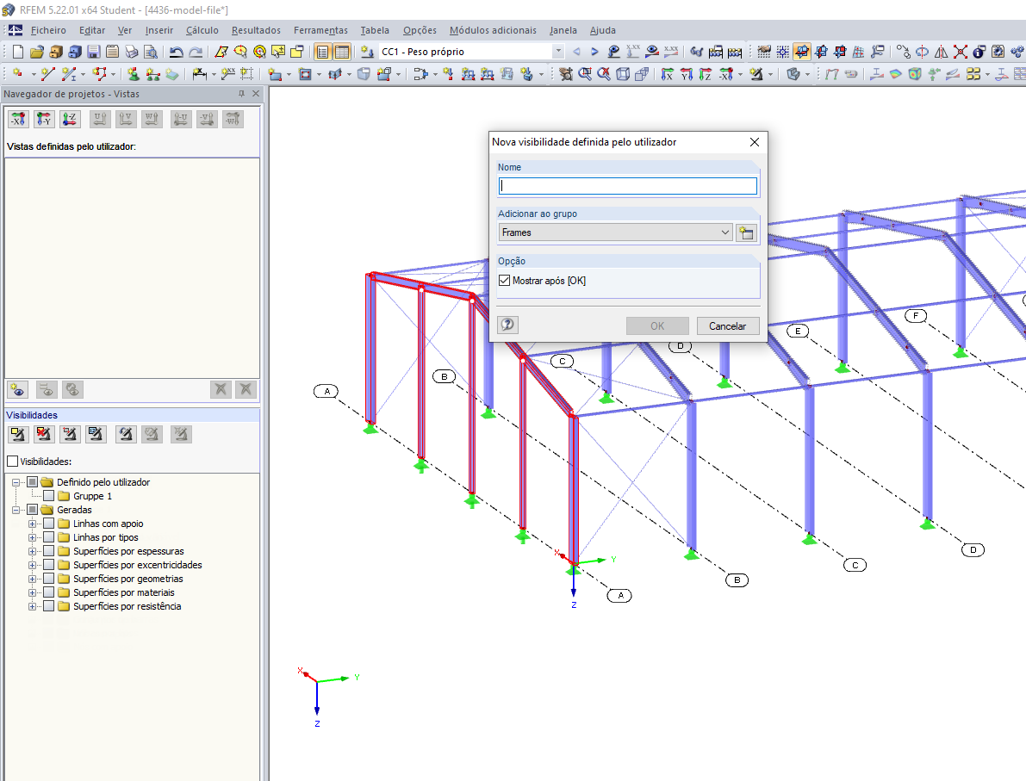
Task: Click the OK button in dialog
Action: (657, 325)
